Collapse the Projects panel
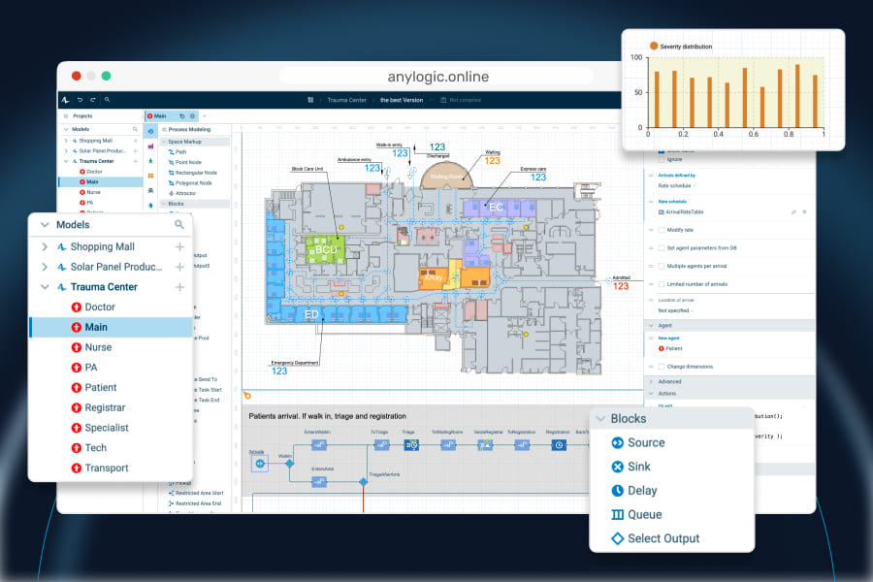The width and height of the screenshot is (873, 582). point(66,116)
